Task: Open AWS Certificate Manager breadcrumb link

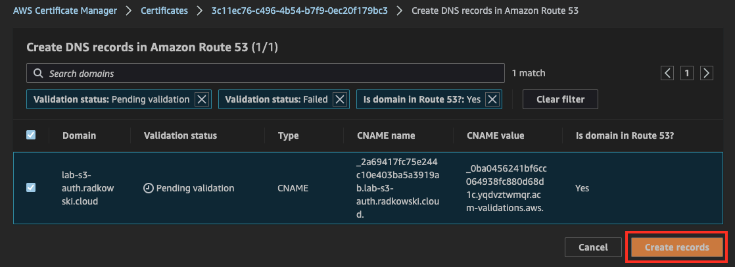Action: coord(64,11)
